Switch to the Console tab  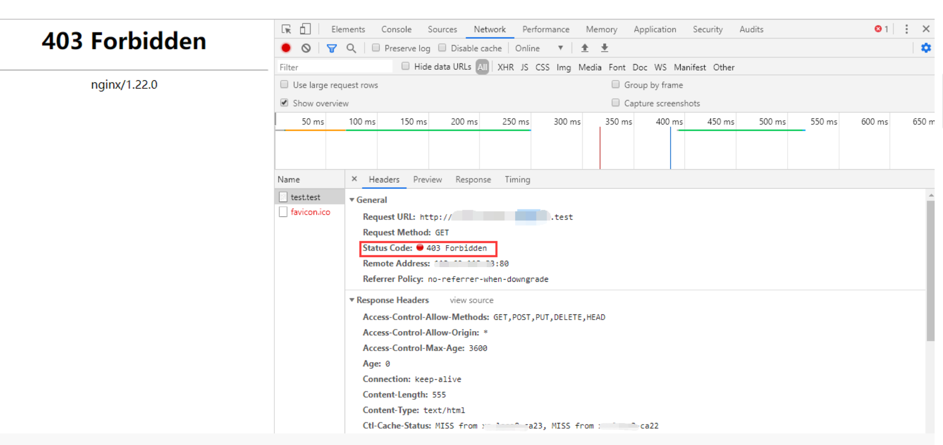396,29
